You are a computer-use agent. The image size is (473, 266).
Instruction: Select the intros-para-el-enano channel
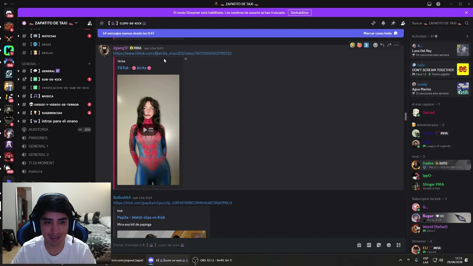[57, 121]
